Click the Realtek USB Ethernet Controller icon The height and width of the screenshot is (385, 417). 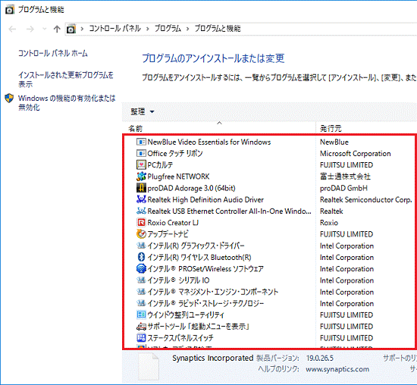(141, 211)
